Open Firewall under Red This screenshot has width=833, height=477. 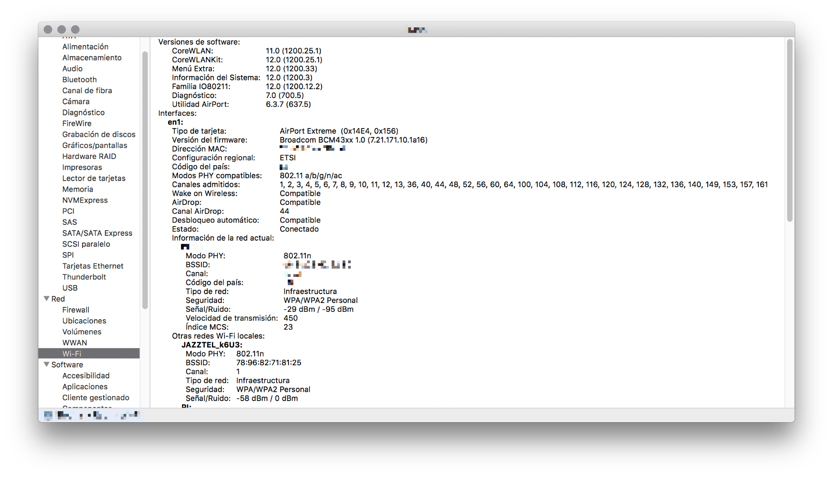point(75,310)
